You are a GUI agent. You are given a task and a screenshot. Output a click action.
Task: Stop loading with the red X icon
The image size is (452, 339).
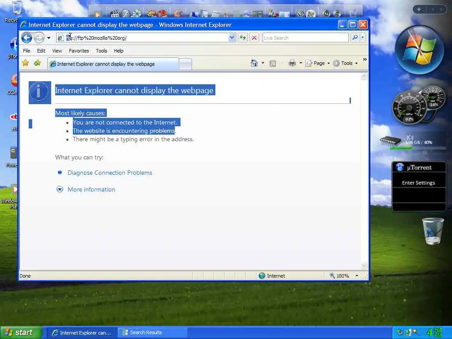[254, 38]
